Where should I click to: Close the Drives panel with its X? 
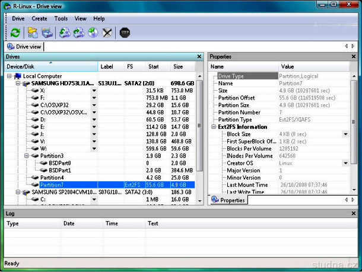(x=200, y=57)
